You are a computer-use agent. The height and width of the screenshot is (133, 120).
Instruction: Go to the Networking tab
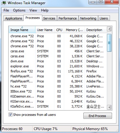[x=88, y=18]
